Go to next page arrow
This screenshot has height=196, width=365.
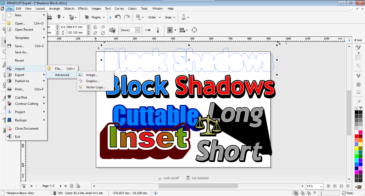61,186
